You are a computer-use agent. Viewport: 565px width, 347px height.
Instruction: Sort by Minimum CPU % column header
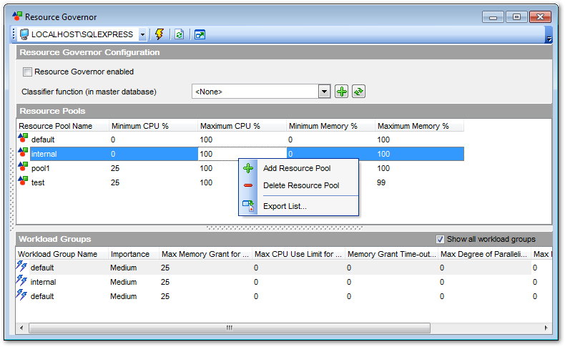coord(153,126)
